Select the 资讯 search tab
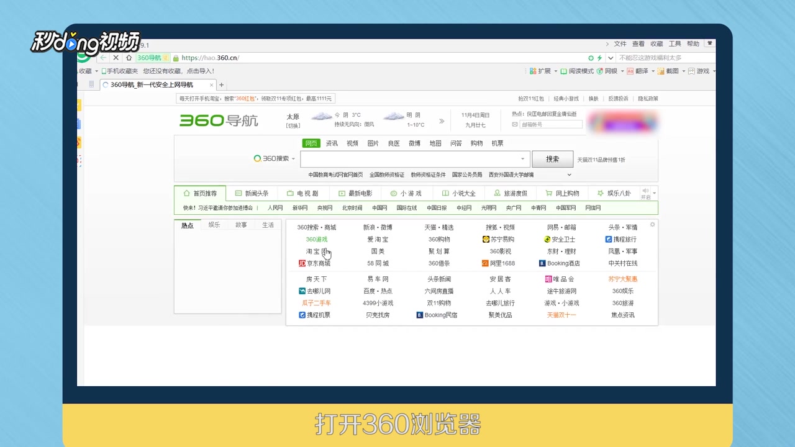 pos(332,143)
